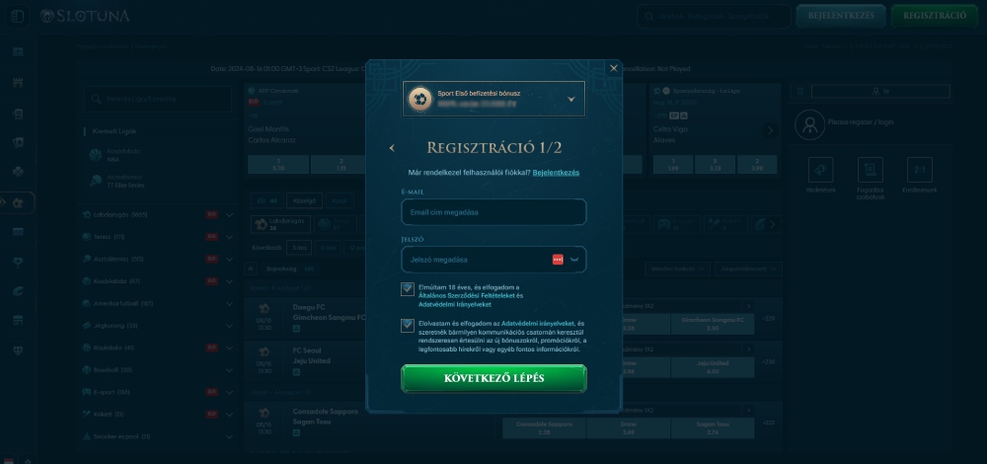This screenshot has height=464, width=987.
Task: Click into the Jelszó password field
Action: (474, 260)
